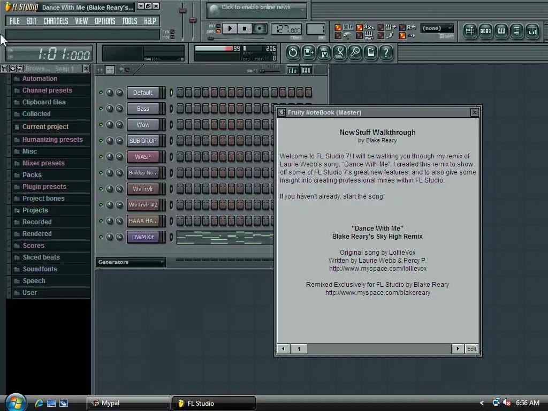
Task: Start playback with the play button
Action: coord(230,28)
